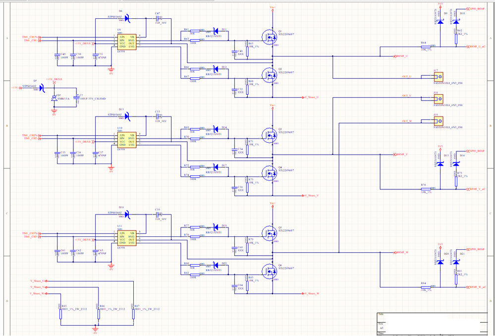
Task: Click the R62 2K2_1% resistor
Action: point(456,39)
